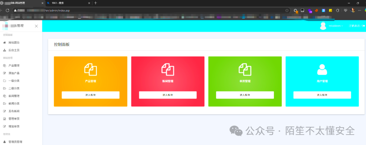Click the 管理员 section label in sidebar
The height and width of the screenshot is (145, 366).
7,134
